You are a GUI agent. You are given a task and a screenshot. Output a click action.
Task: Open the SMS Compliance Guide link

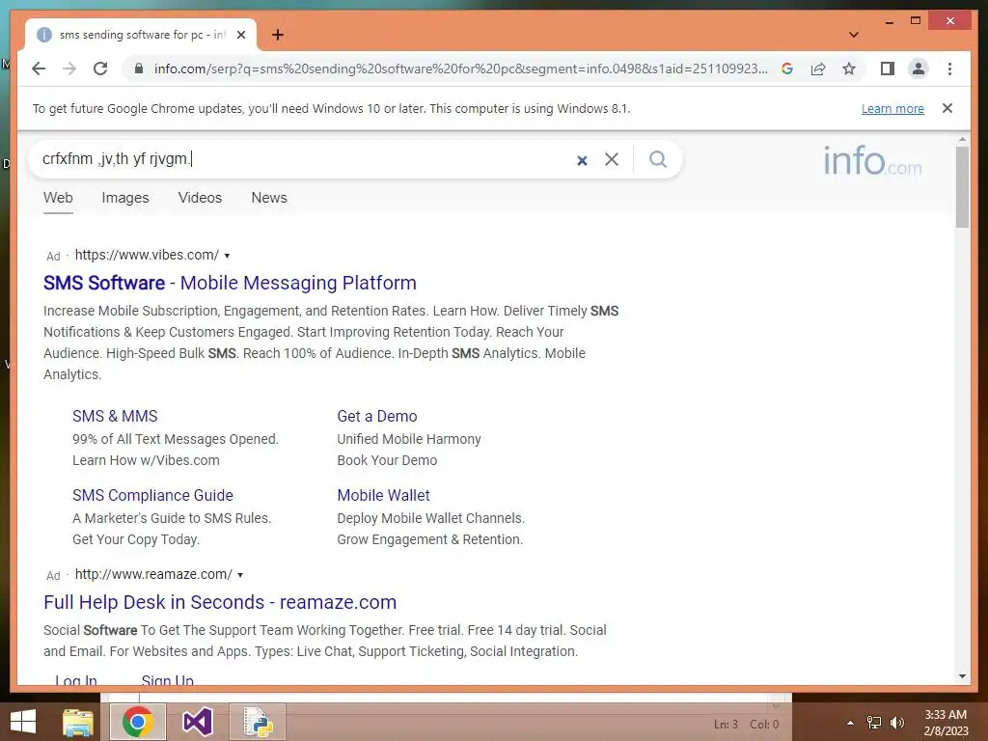152,495
